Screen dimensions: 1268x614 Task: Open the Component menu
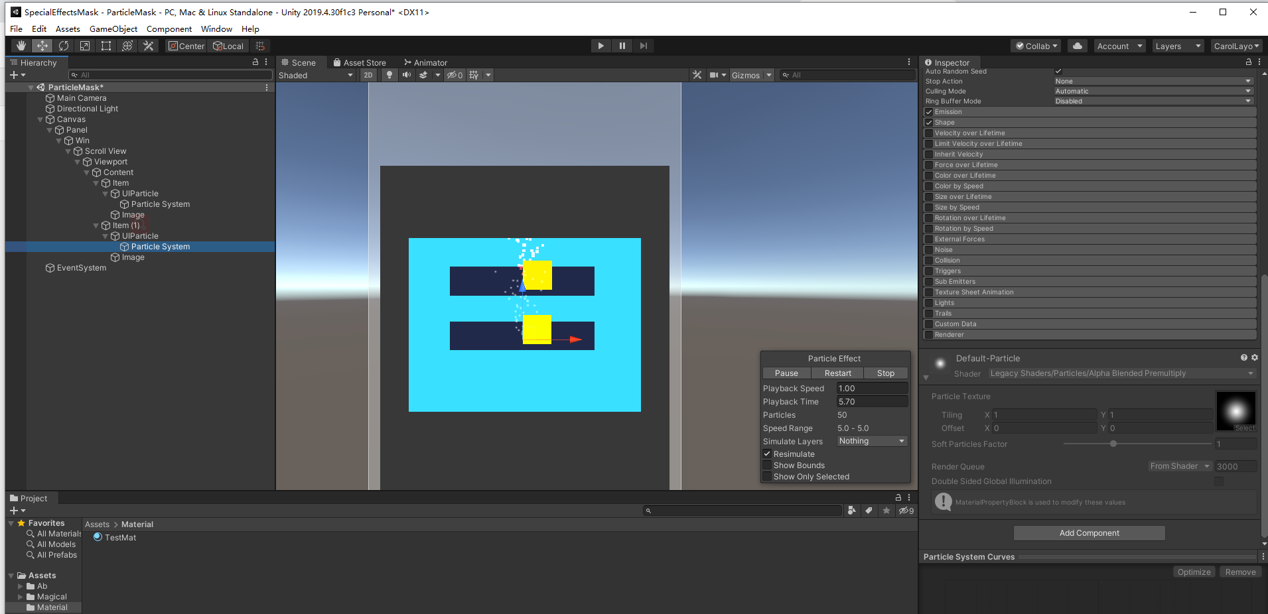[x=169, y=29]
